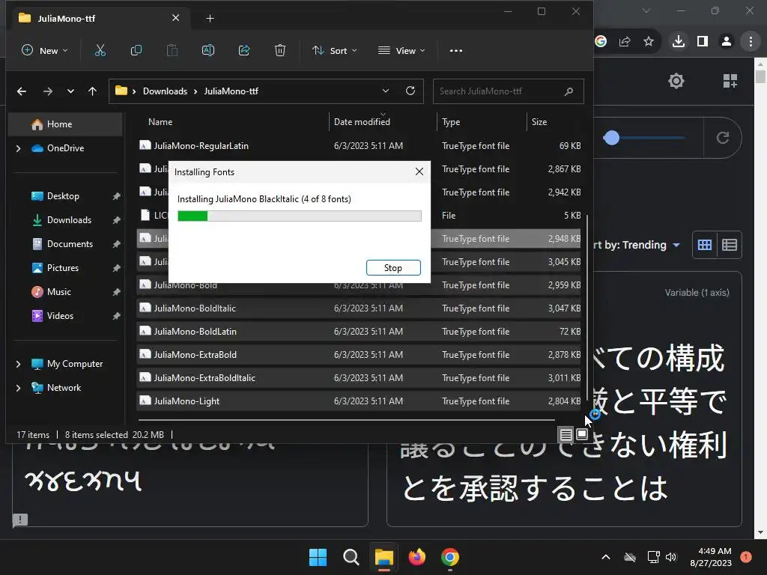Viewport: 767px width, 575px height.
Task: Click the Cut scissors icon in toolbar
Action: pyautogui.click(x=100, y=50)
